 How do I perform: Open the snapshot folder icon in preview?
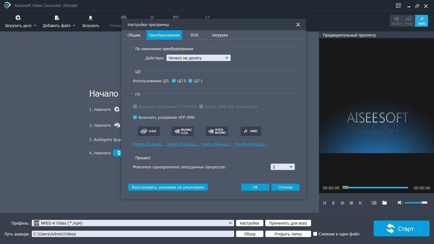click(x=384, y=203)
